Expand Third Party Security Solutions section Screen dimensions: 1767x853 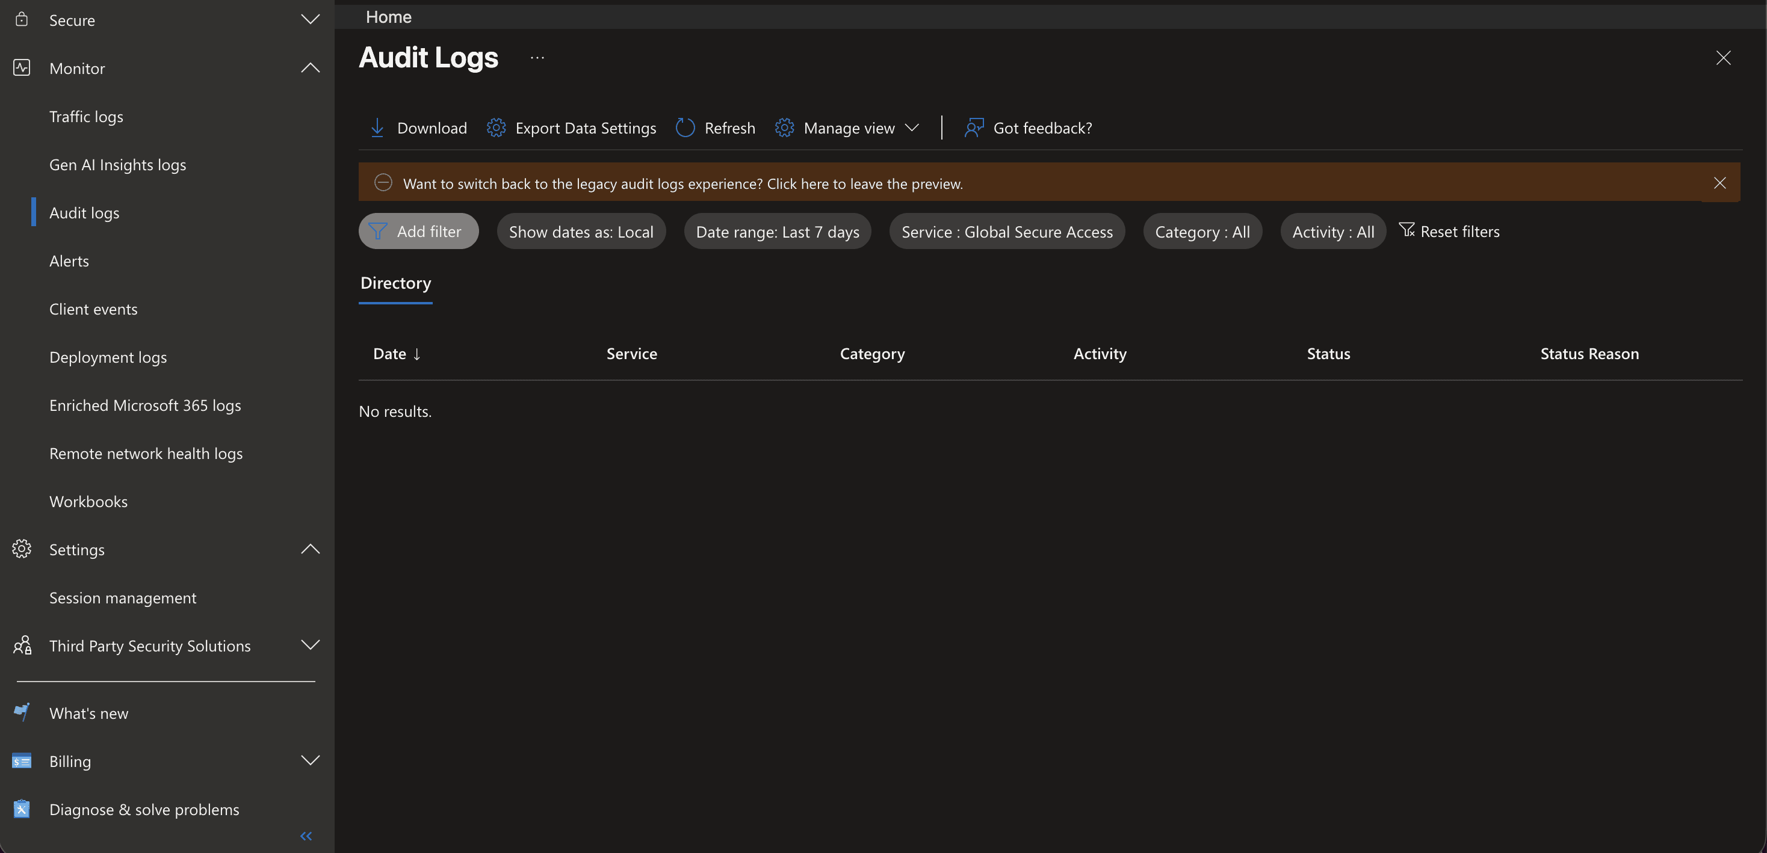(310, 644)
